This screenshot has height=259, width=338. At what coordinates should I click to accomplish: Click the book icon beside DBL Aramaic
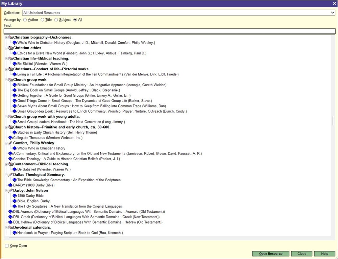coord(10,212)
